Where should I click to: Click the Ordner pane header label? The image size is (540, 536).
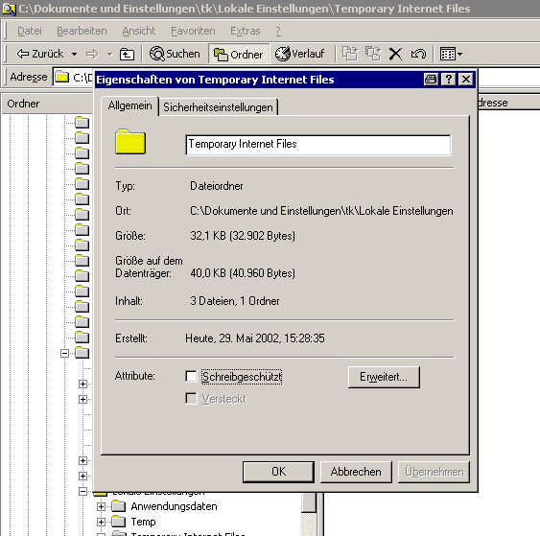tap(23, 104)
